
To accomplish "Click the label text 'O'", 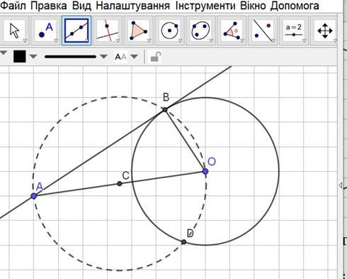I will point(212,162).
